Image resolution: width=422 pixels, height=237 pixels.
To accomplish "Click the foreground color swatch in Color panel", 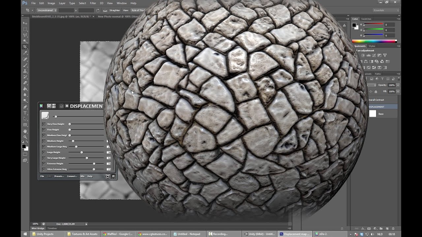I will (354, 25).
